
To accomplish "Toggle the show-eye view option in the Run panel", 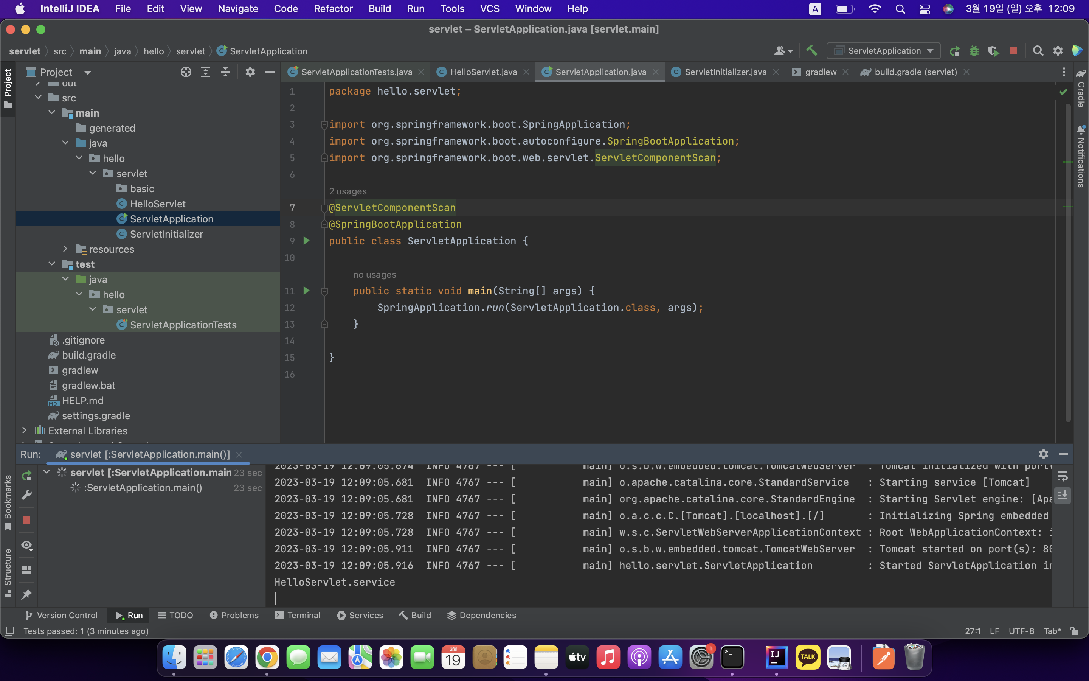I will [26, 546].
